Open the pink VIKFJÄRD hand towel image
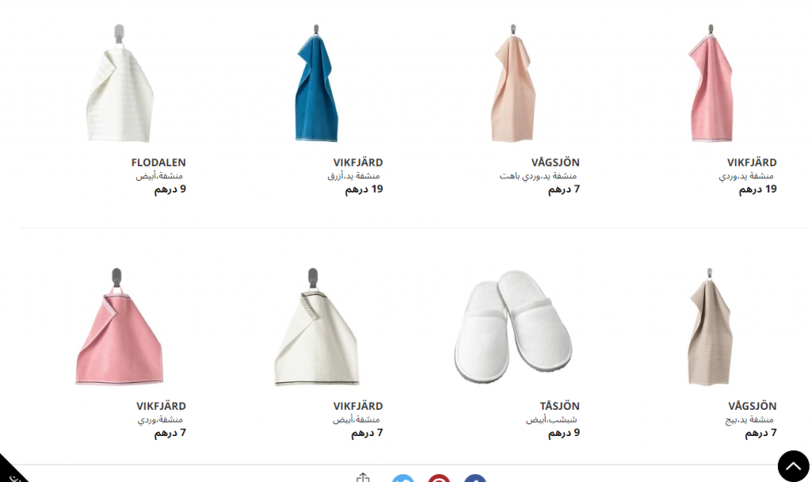812x482 pixels. pyautogui.click(x=710, y=83)
